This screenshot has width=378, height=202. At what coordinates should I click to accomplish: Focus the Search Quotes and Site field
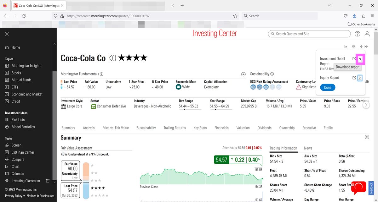309,34
